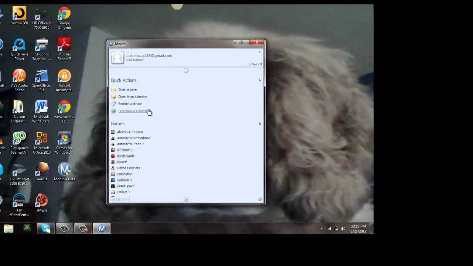Screen dimensions: 473x266
Task: Launch Google Chrome desktop shortcut
Action: (64, 18)
